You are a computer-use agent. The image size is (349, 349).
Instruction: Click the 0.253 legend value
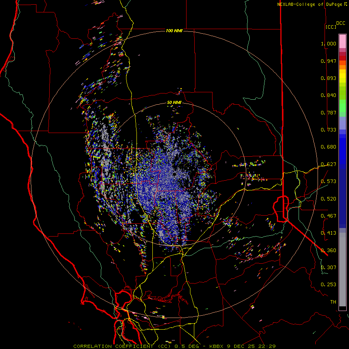328,285
